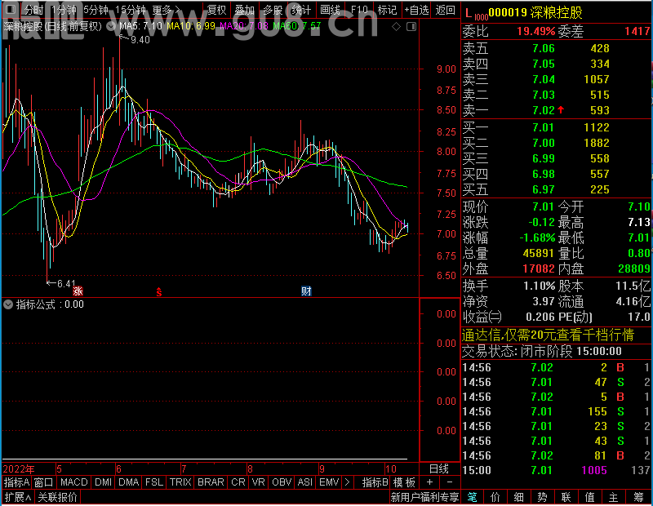The width and height of the screenshot is (653, 506).
Task: Click 叠加 overlay button
Action: [244, 10]
